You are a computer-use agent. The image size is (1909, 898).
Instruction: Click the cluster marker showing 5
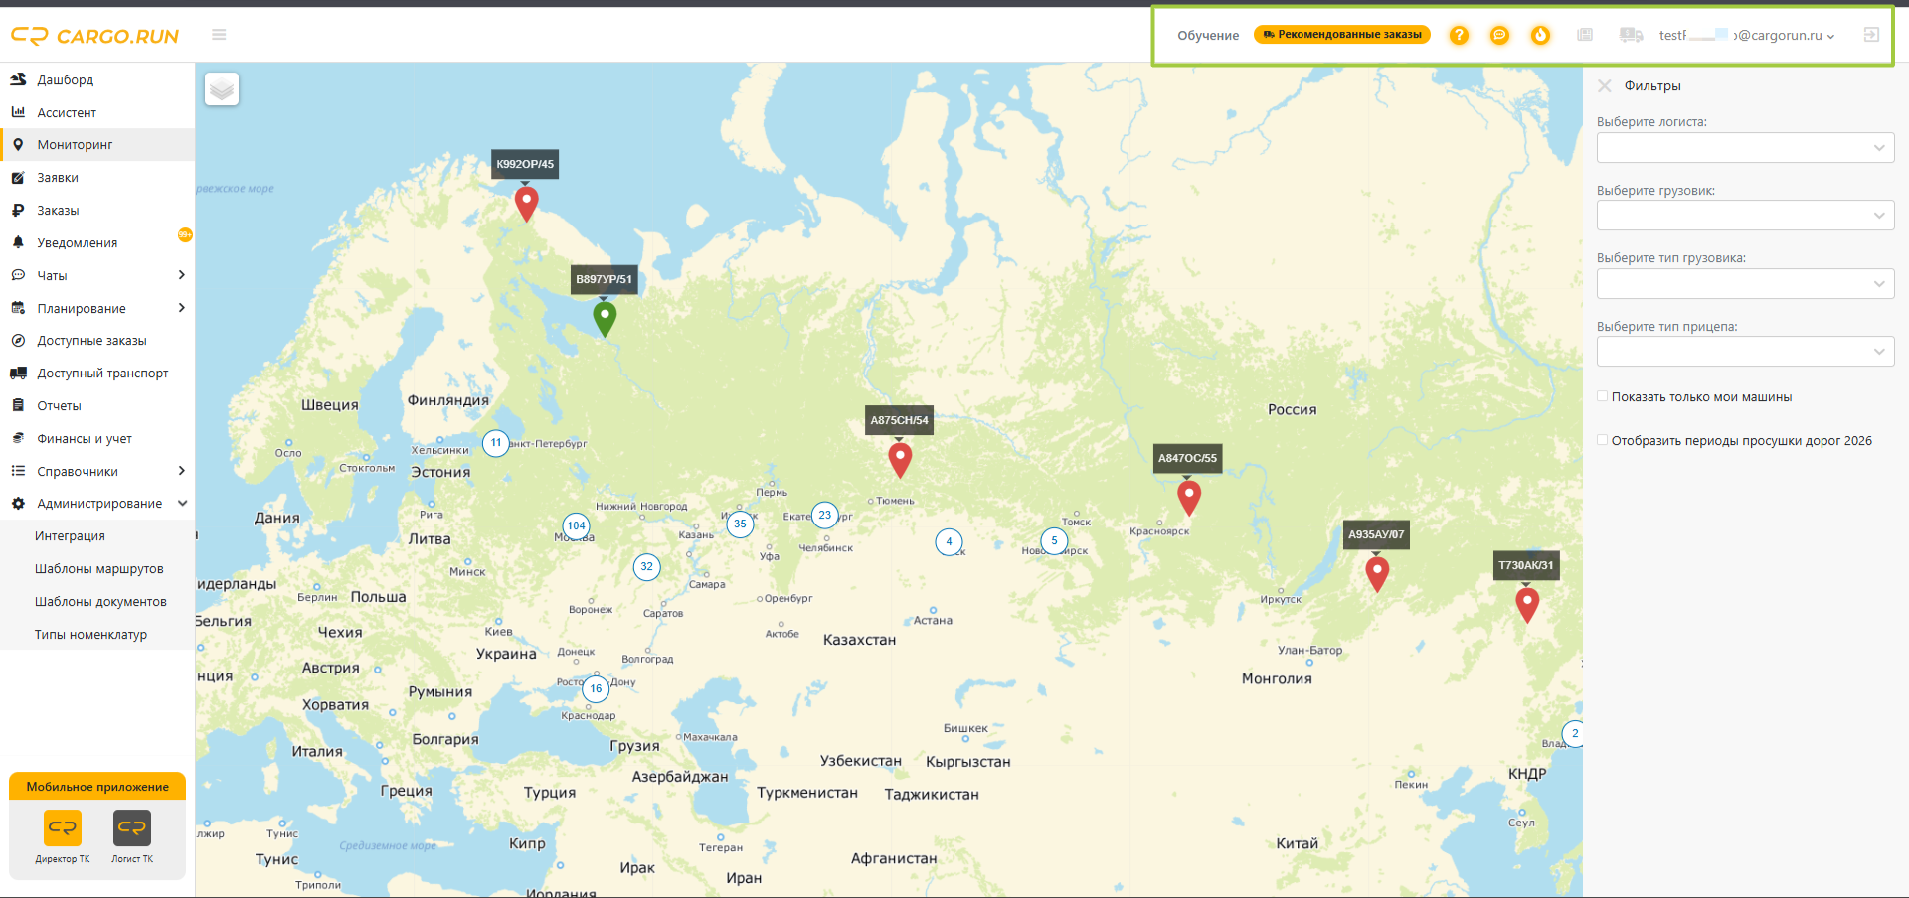(x=1055, y=541)
